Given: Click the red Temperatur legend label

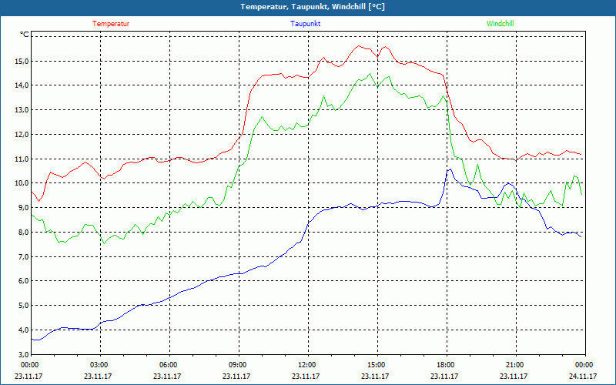Looking at the screenshot, I should tap(111, 24).
